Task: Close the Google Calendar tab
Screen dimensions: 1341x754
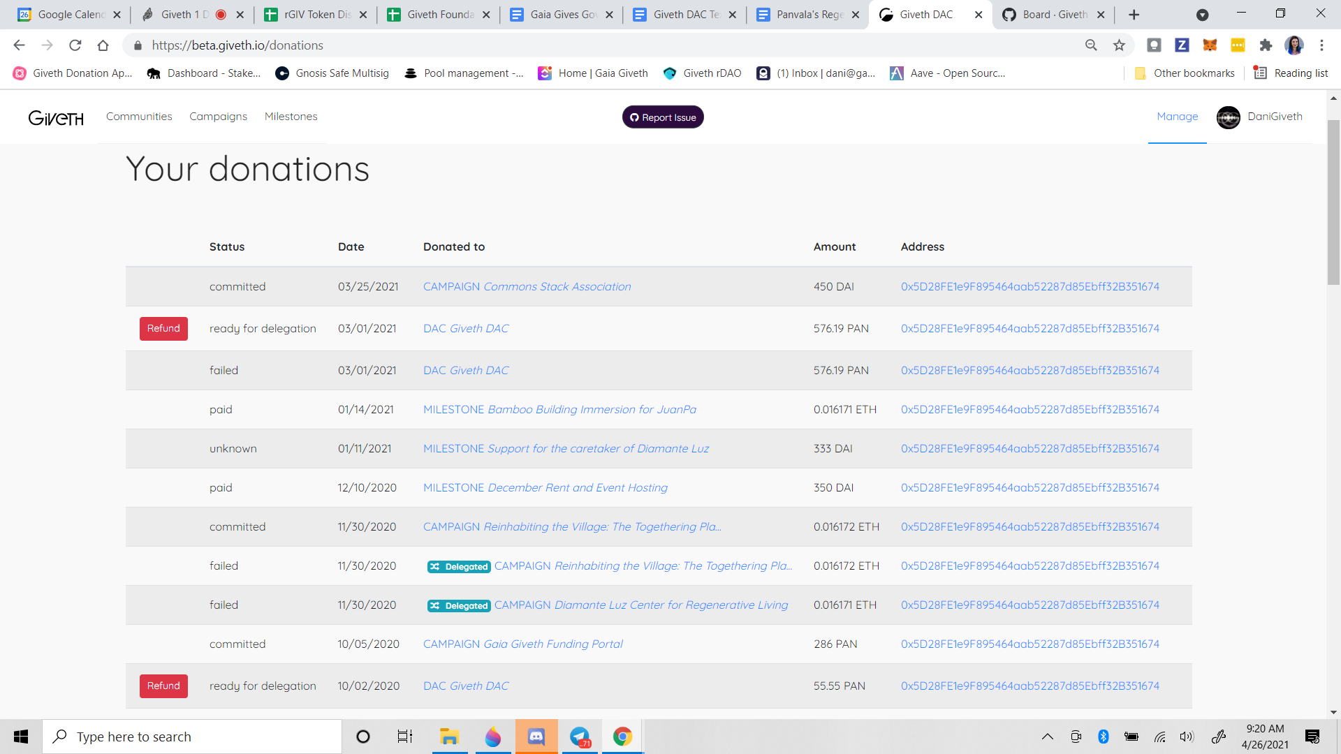Action: pyautogui.click(x=117, y=15)
